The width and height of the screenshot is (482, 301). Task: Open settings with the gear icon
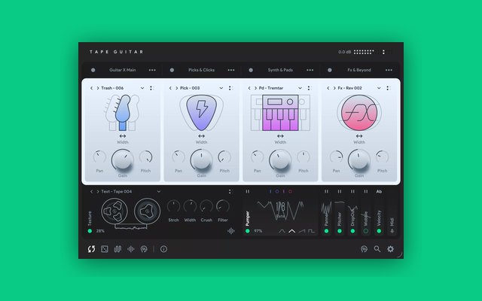click(x=390, y=249)
